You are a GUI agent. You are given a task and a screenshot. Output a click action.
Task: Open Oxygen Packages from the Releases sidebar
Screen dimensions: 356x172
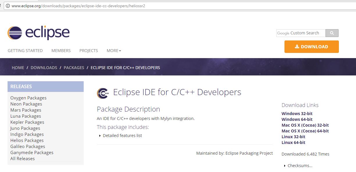pos(28,98)
